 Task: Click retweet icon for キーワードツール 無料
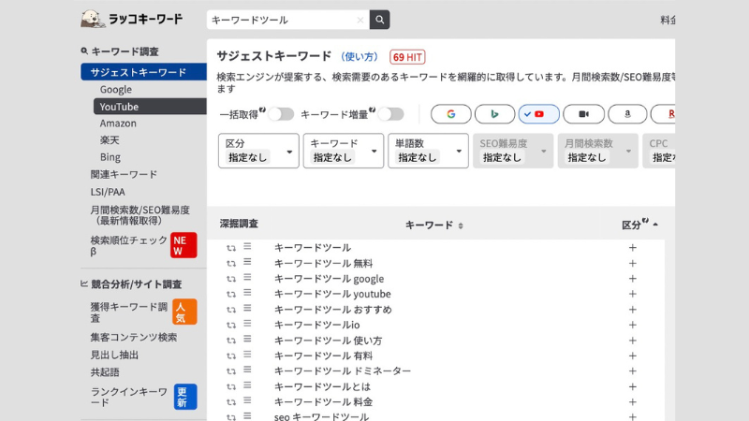coord(231,264)
